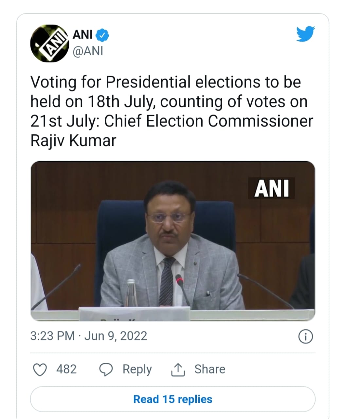Click the Share text label
Screen dimensions: 345x419
pos(209,369)
